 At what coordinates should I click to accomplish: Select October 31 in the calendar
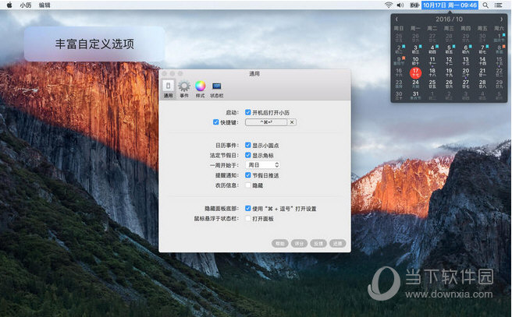coord(415,96)
